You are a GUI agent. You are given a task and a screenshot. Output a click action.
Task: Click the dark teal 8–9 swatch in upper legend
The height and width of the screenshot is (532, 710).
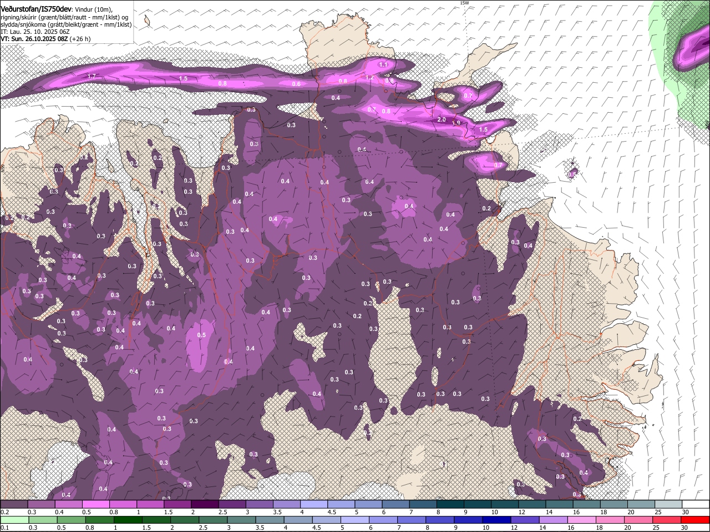449,504
